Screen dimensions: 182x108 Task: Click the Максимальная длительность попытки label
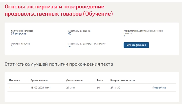[x=87, y=44]
